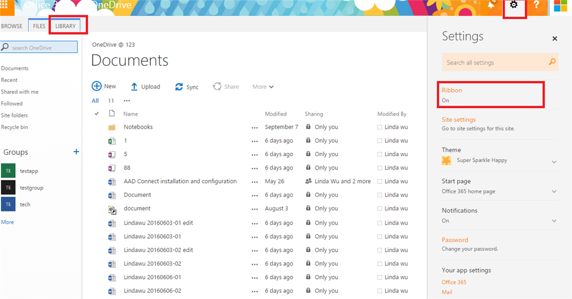The height and width of the screenshot is (299, 572).
Task: Click the Share icon
Action: tap(217, 86)
